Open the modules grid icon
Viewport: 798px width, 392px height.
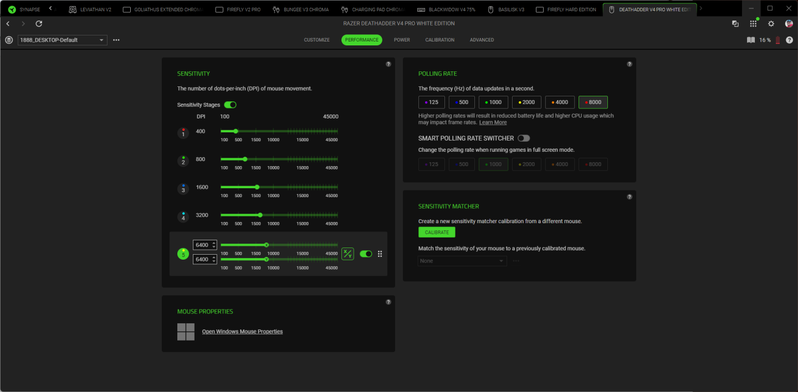753,24
